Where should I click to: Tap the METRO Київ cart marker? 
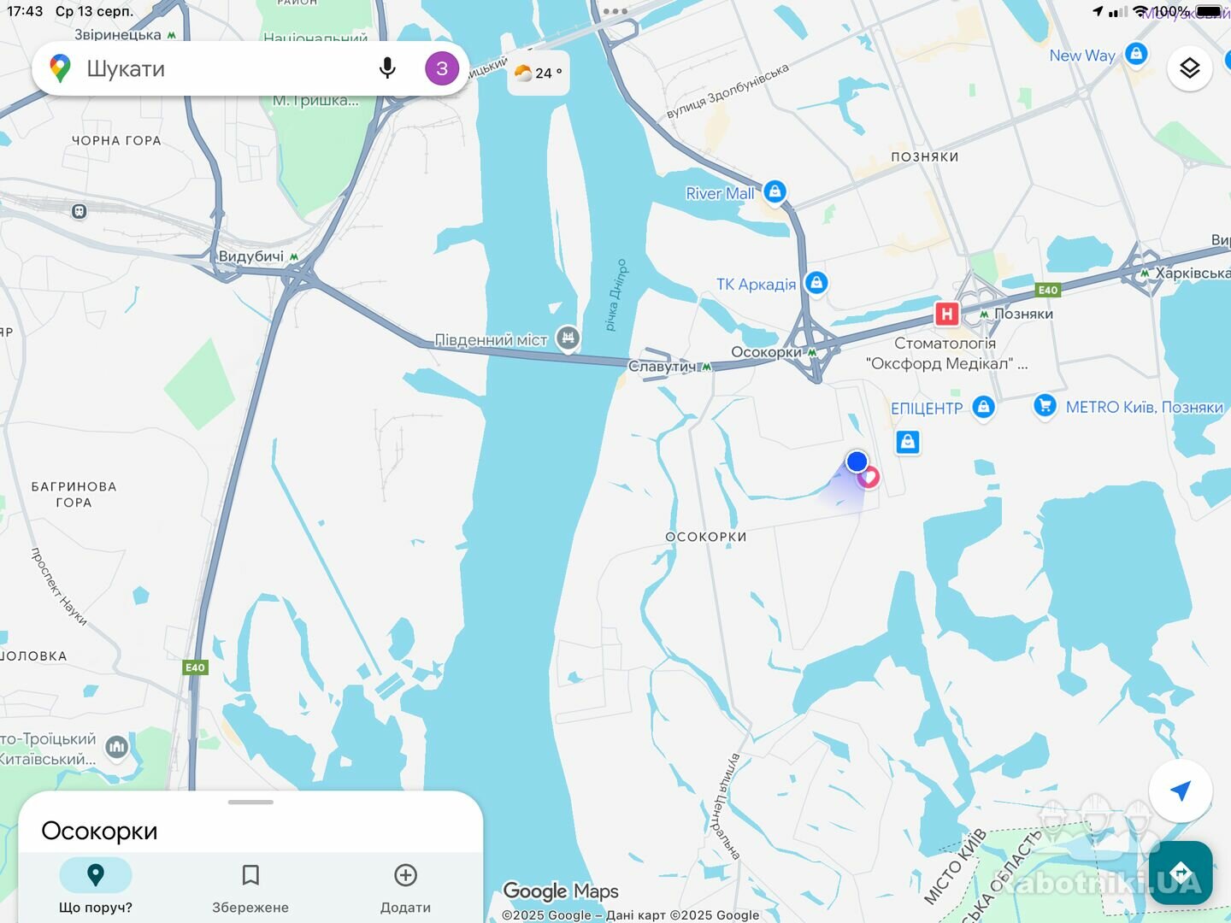pyautogui.click(x=1045, y=405)
